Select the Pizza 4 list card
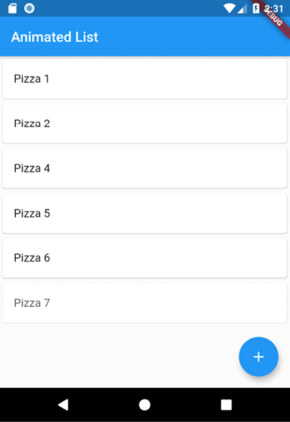The width and height of the screenshot is (290, 422). click(x=145, y=169)
